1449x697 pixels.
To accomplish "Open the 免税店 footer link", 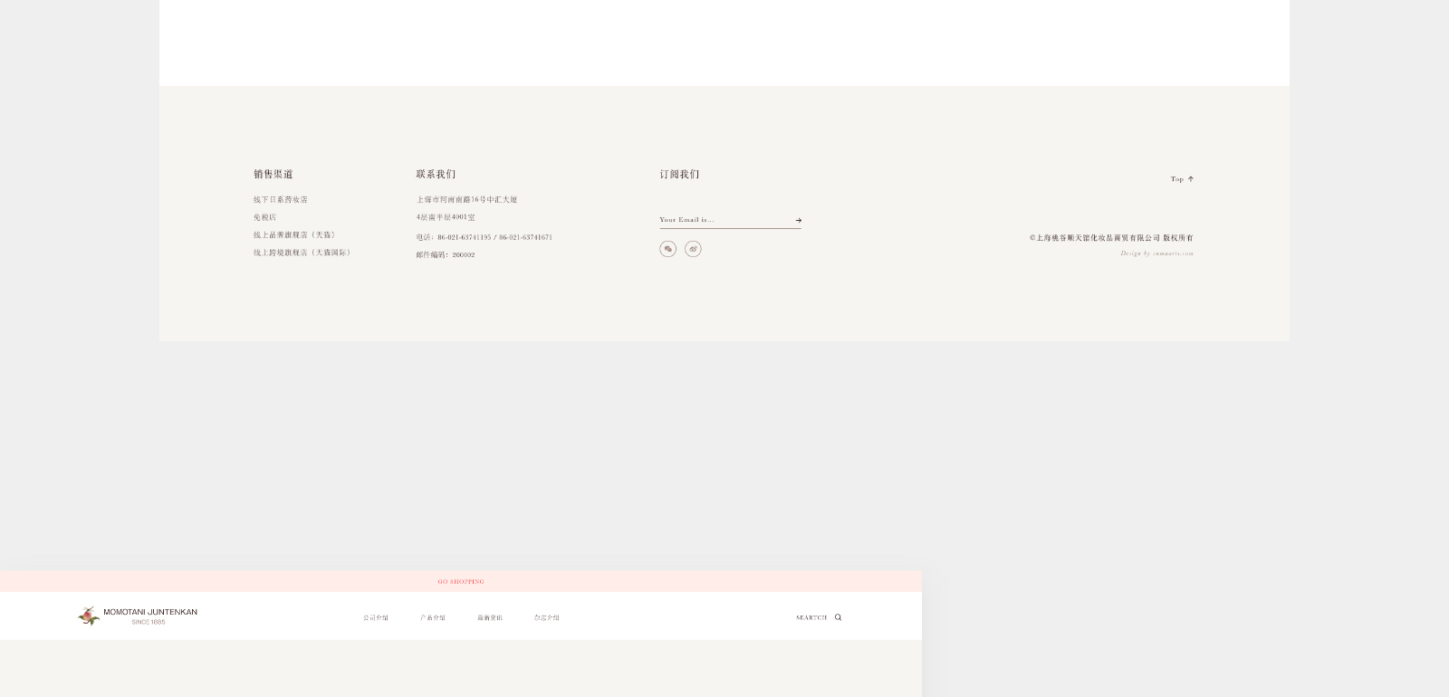I will 265,217.
